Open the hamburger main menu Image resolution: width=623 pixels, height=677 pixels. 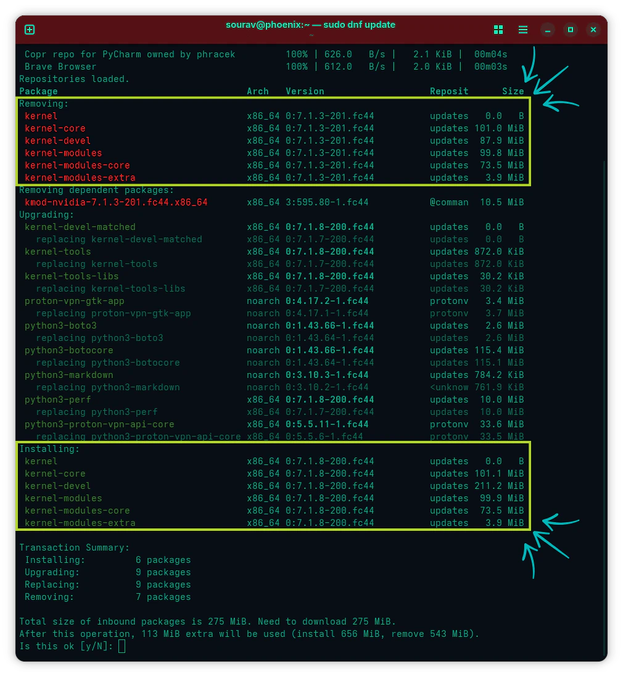[523, 30]
